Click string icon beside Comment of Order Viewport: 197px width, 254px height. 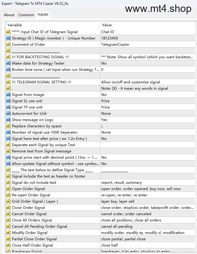[x=8, y=45]
